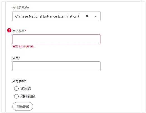Clear the exam board selection with X icon
Screen dimensions: 146x113
[87, 16]
